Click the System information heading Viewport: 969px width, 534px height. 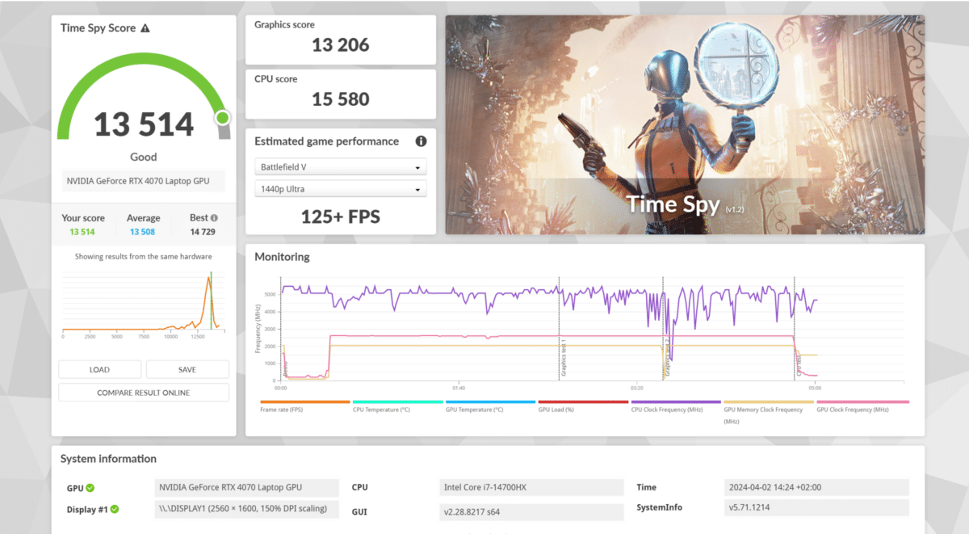108,459
